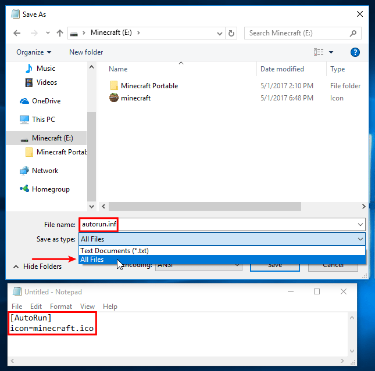Close the Notepad window
The image size is (375, 371).
pyautogui.click(x=344, y=291)
